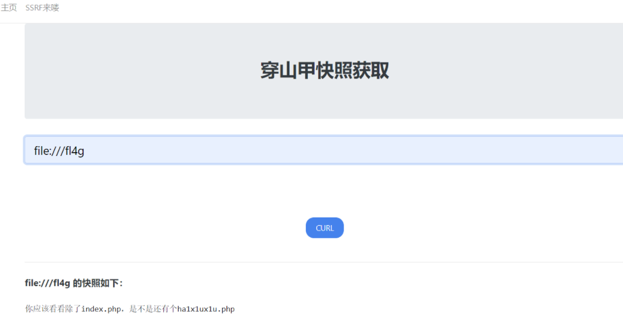Viewport: 623px width, 324px height.
Task: Click the URL input field containing file:///fl4g
Action: (x=323, y=150)
